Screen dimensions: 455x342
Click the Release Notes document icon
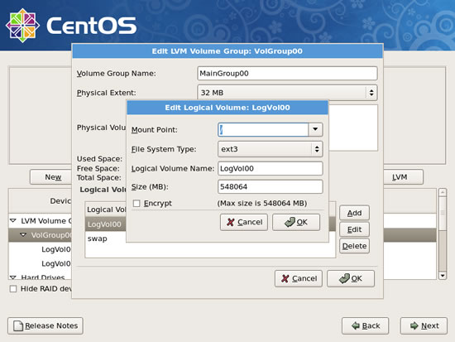(18, 325)
